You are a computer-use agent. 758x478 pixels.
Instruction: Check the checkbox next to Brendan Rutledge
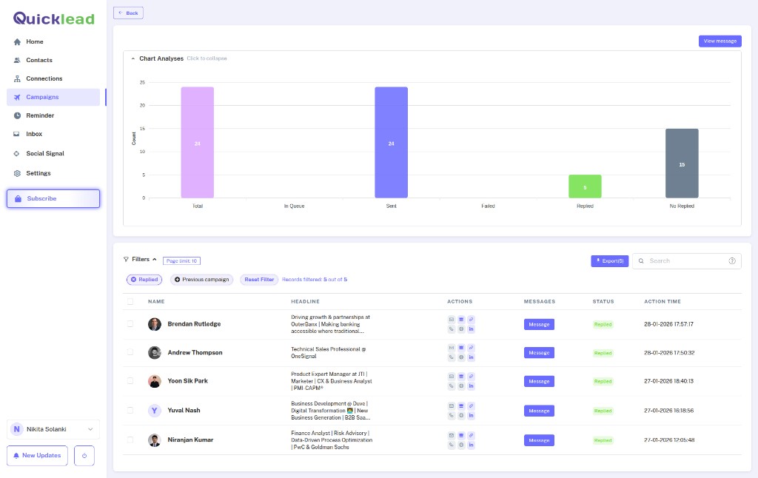coord(129,324)
